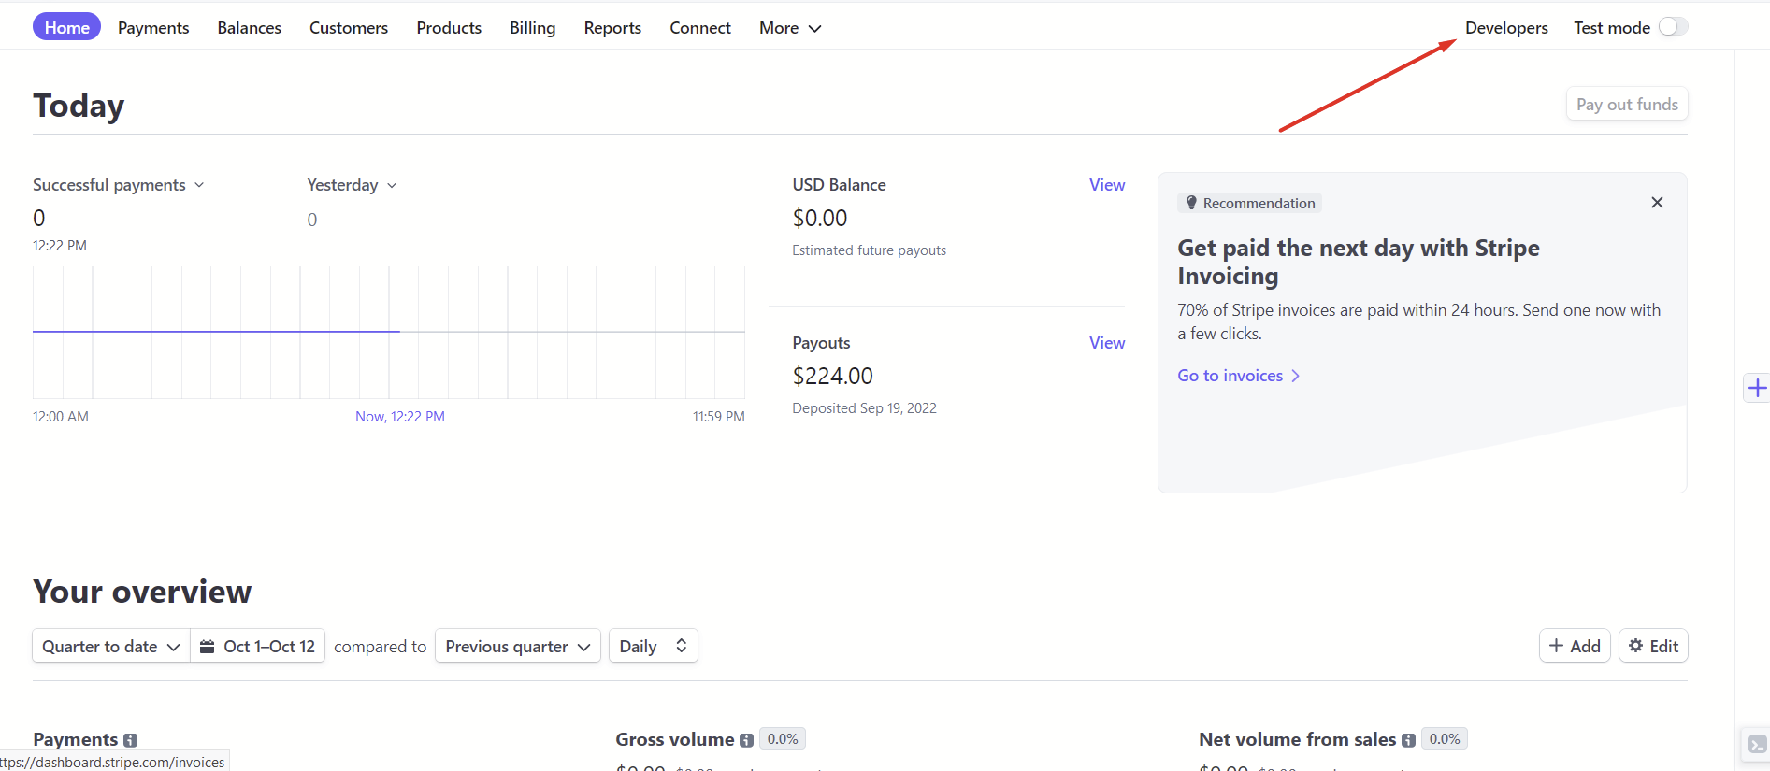Screen dimensions: 1770x771
Task: Click the $224.00 payout amount
Action: (x=832, y=376)
